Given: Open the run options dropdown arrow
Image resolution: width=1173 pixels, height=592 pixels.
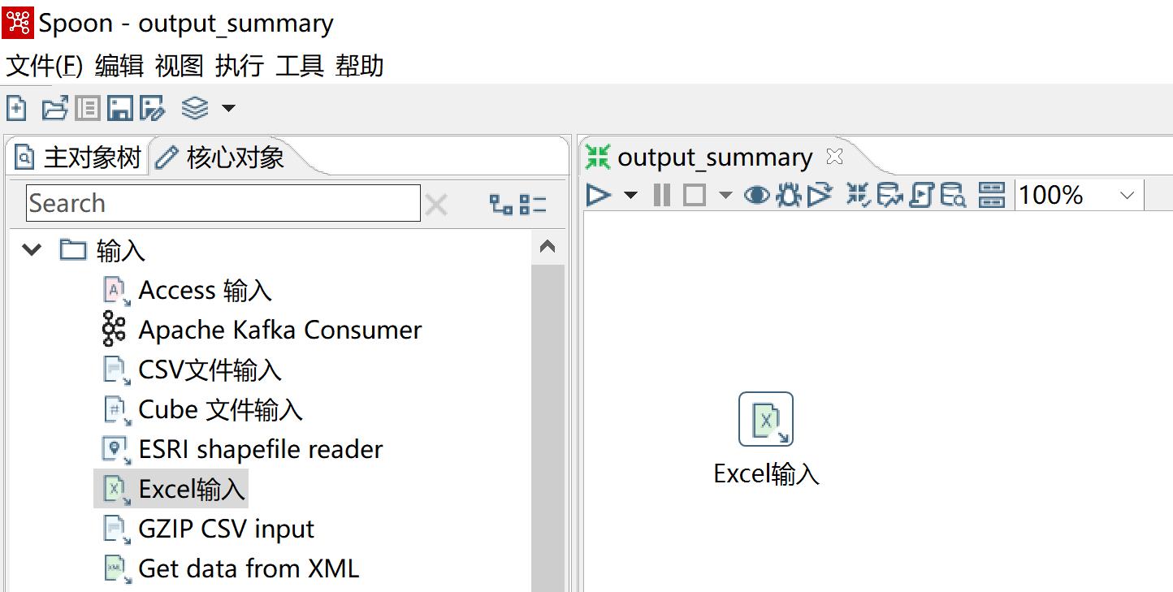Looking at the screenshot, I should click(x=630, y=196).
